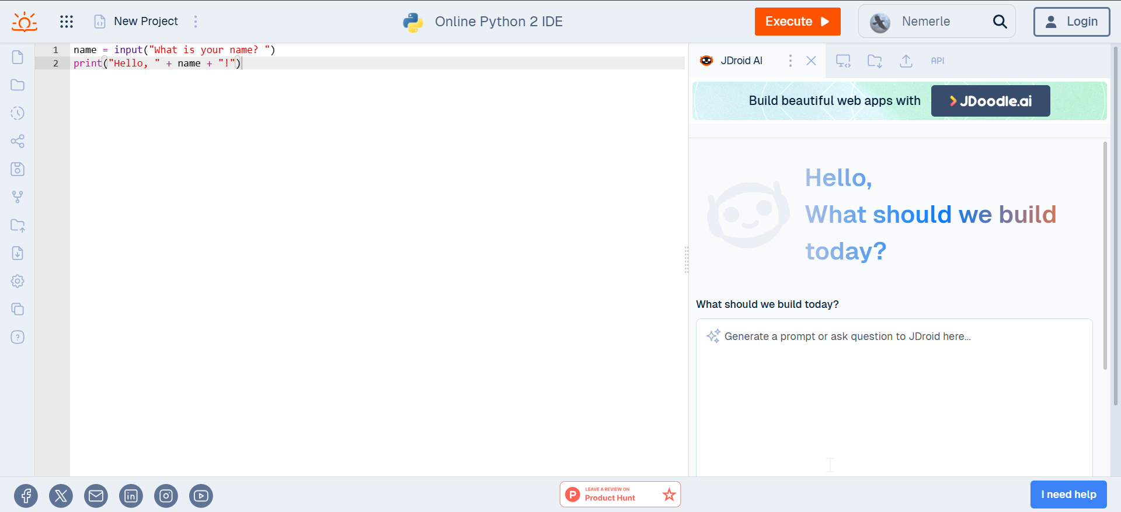Click the JDroid panel vertical scrollbar
Image resolution: width=1121 pixels, height=512 pixels.
1105,255
